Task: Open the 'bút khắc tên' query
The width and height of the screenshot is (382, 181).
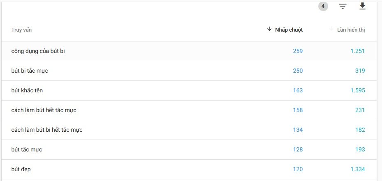Action: (27, 91)
